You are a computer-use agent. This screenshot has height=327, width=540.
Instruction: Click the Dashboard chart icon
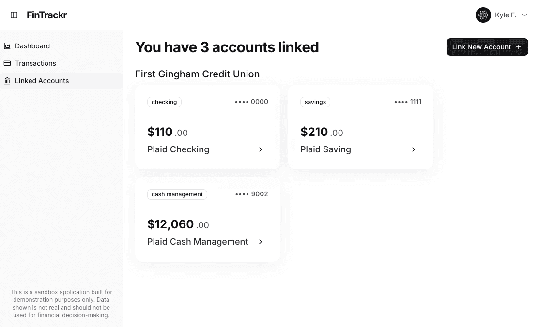7,46
